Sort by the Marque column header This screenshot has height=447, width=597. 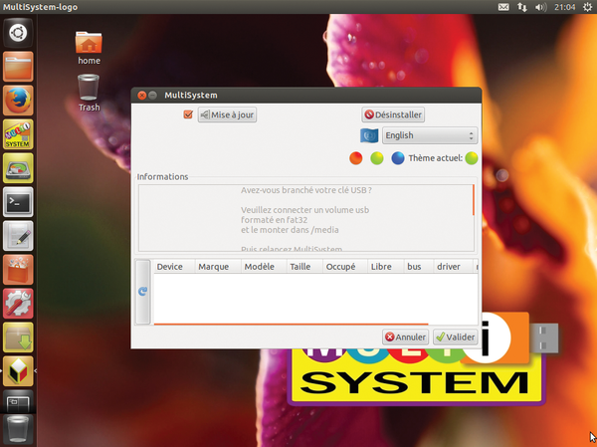218,267
